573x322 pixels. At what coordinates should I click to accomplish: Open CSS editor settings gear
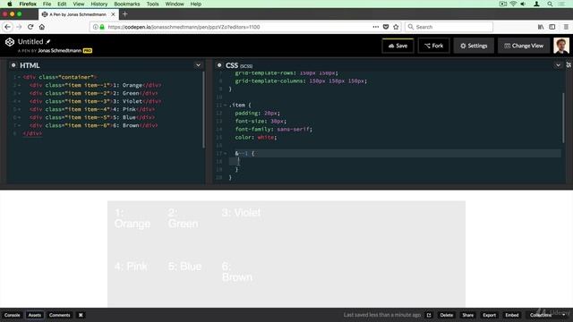[219, 65]
